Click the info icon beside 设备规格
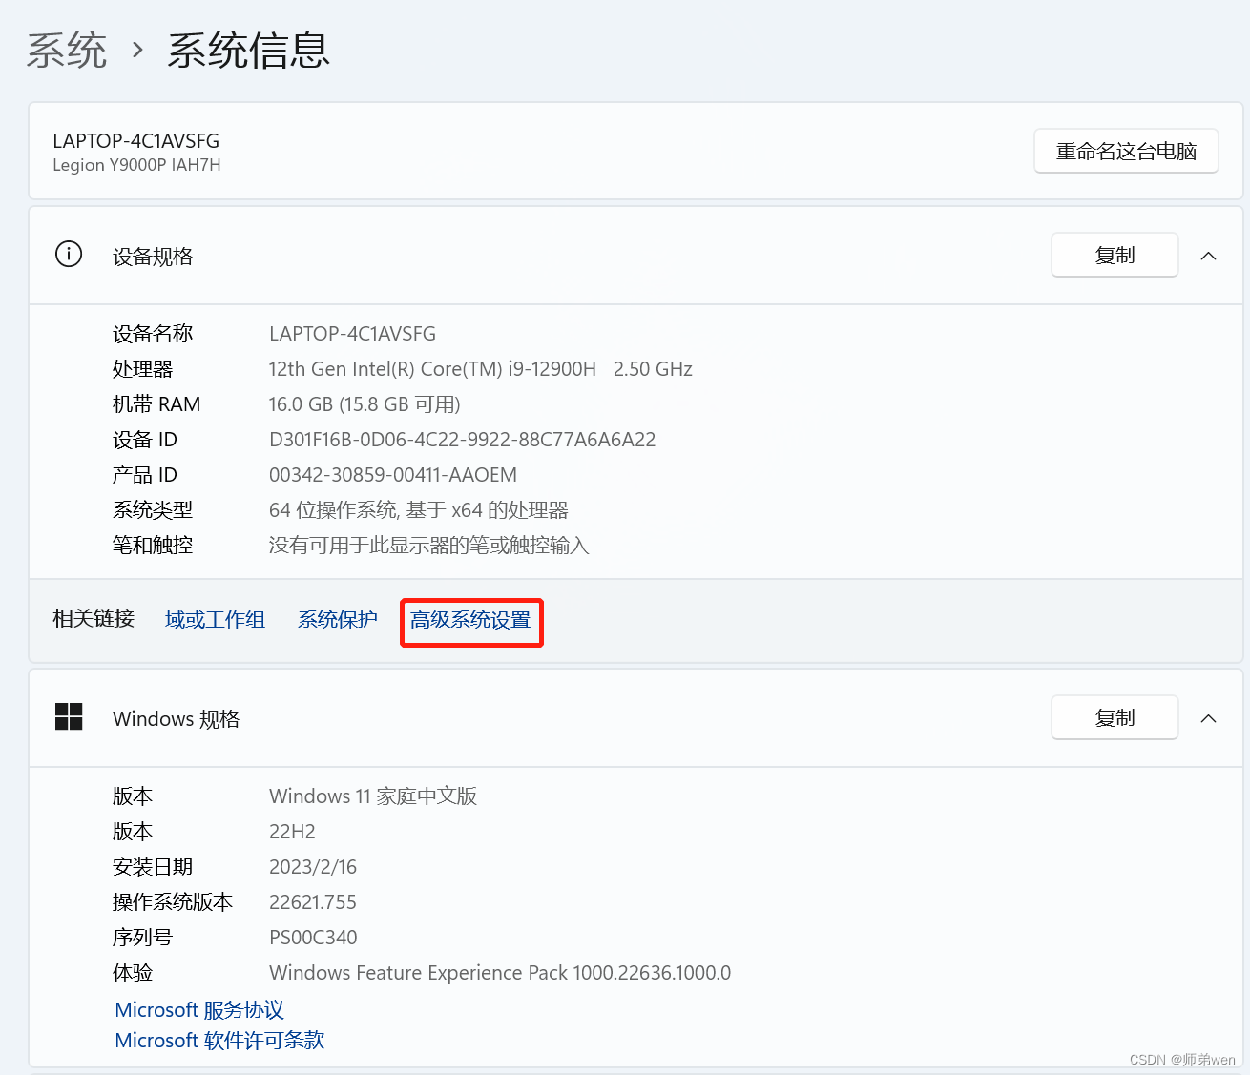This screenshot has width=1250, height=1075. pos(69,255)
